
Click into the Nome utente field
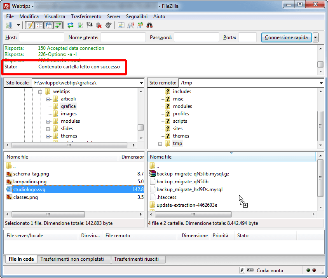(123, 37)
